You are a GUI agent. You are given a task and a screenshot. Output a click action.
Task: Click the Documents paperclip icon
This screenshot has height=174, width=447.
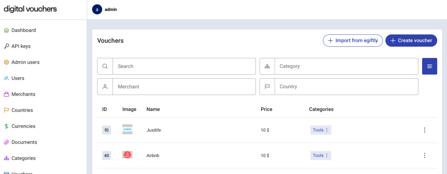(x=6, y=142)
